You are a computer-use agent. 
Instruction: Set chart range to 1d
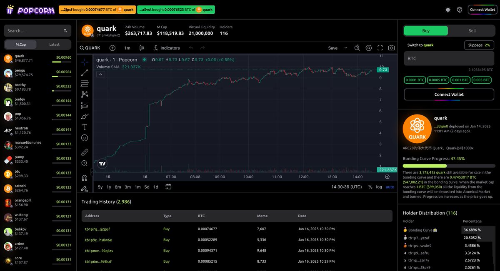click(x=156, y=187)
